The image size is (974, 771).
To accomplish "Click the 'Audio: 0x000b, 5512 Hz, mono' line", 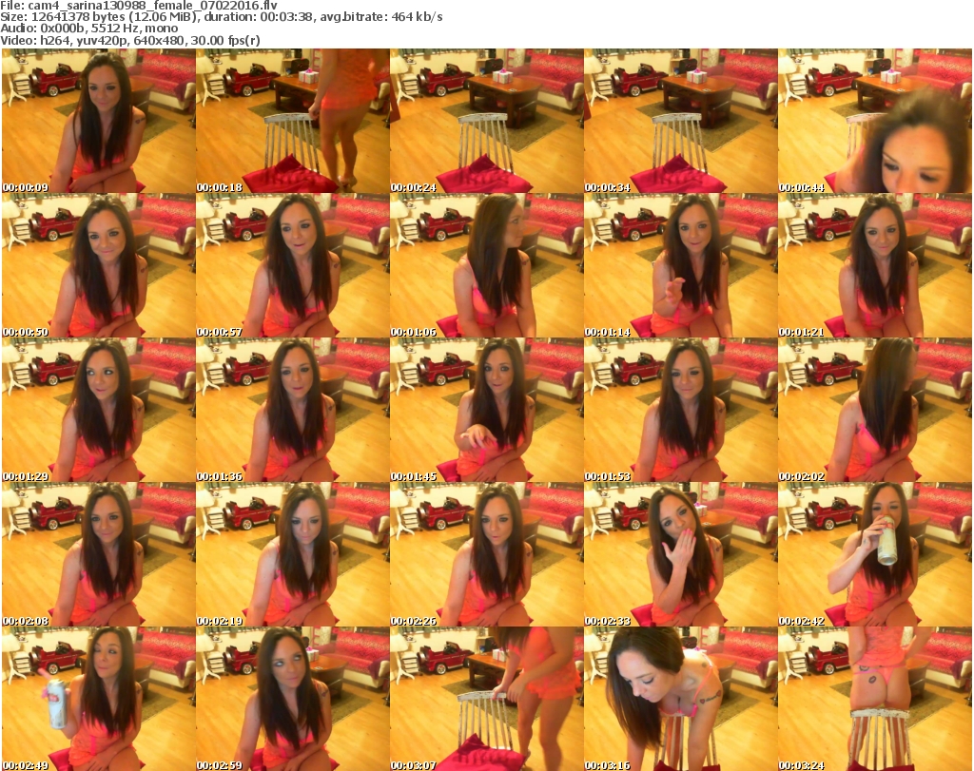I will pyautogui.click(x=89, y=28).
